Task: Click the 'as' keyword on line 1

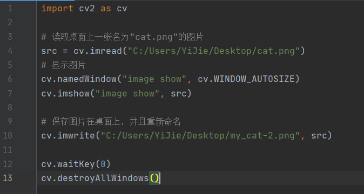Action: point(106,9)
